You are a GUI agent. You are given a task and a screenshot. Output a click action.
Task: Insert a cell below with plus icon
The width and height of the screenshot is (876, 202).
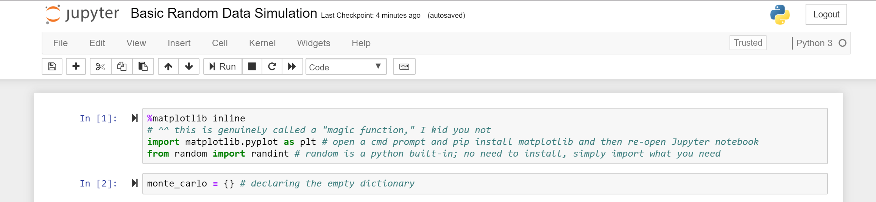[x=76, y=67]
